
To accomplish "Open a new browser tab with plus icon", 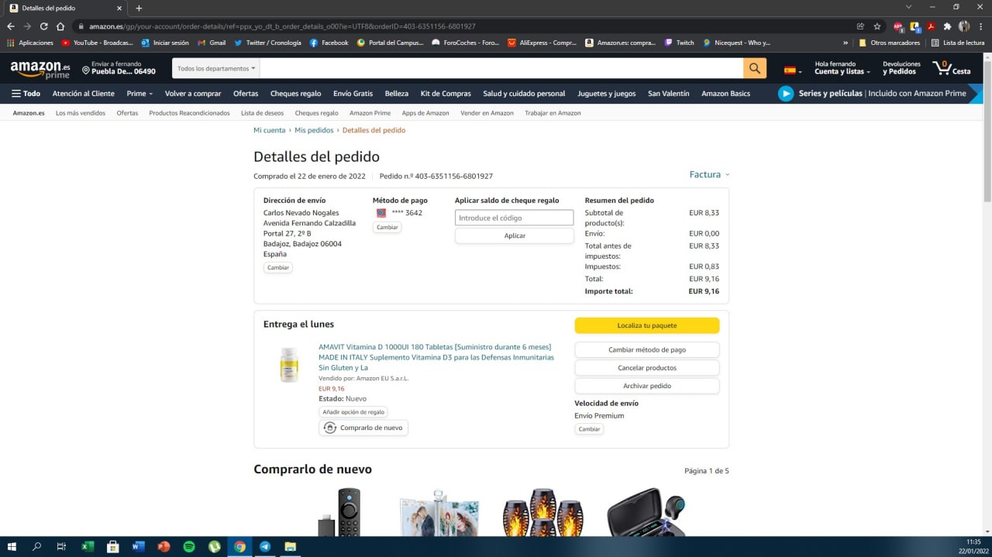I will click(139, 8).
